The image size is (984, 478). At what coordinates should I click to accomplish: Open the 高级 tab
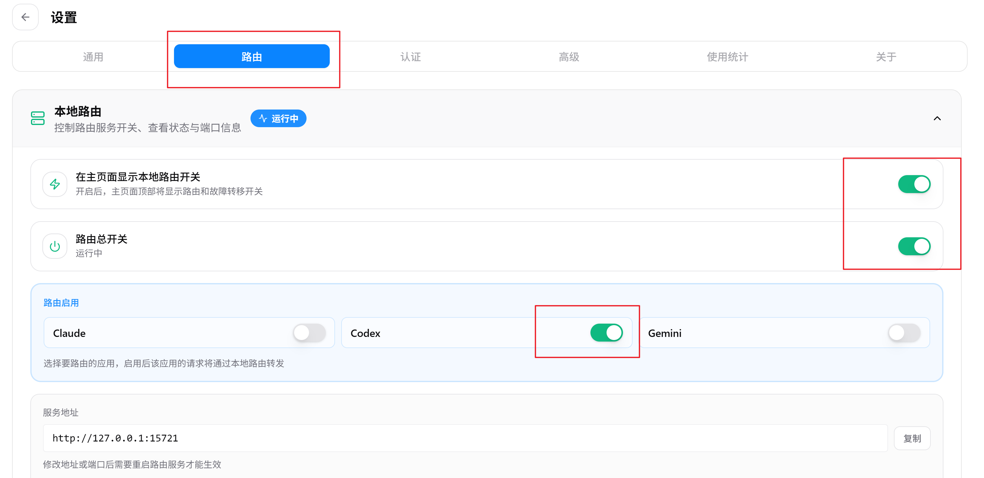pyautogui.click(x=569, y=57)
